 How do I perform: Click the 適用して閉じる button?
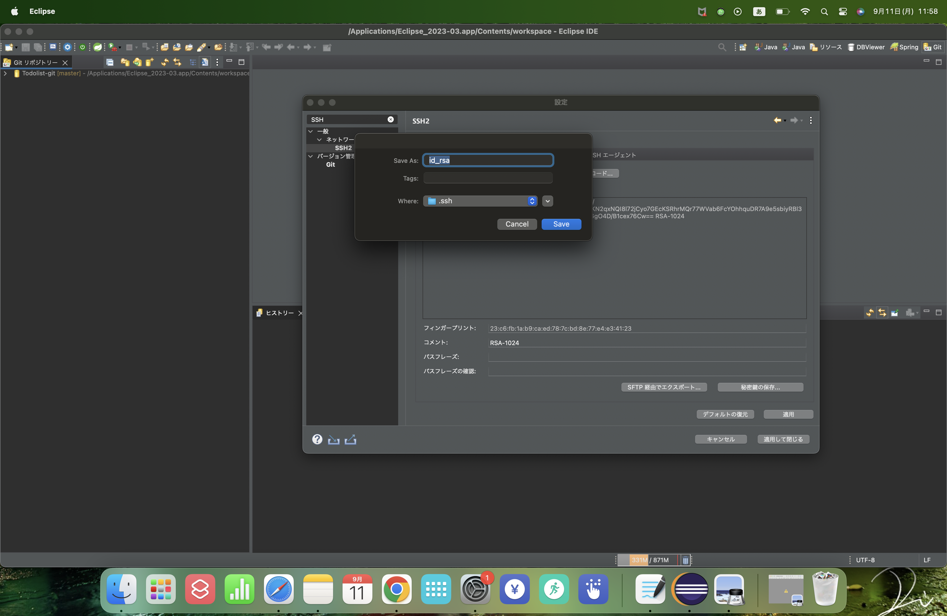pos(783,439)
